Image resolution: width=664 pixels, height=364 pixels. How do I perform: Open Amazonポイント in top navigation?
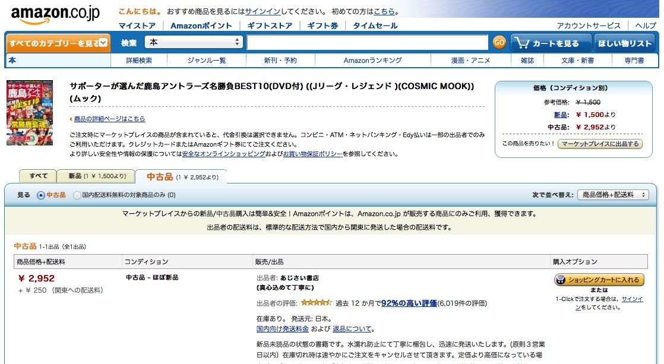tap(201, 26)
